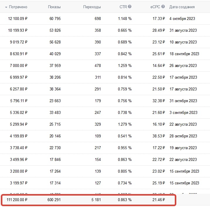
Task: Select date 31 октября 2023
Action: point(183,101)
